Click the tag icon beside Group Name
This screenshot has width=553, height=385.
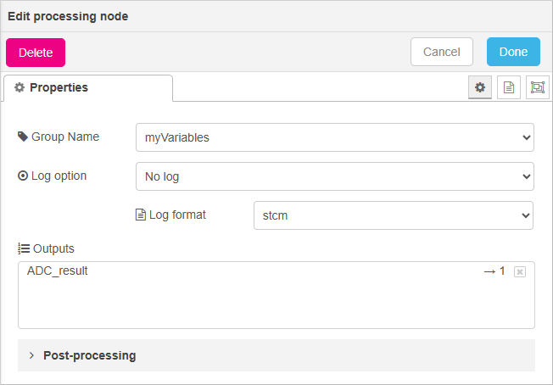pyautogui.click(x=23, y=137)
